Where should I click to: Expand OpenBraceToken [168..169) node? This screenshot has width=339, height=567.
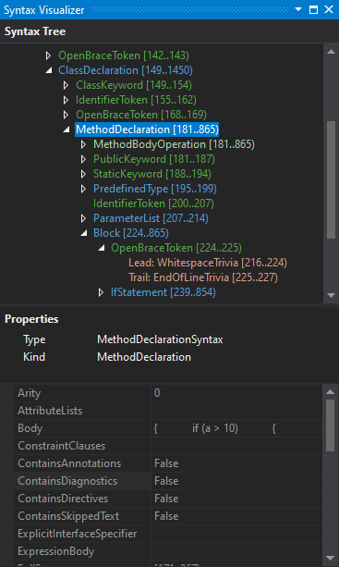66,115
